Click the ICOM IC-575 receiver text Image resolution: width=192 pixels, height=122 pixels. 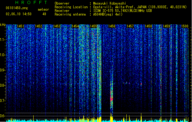point(122,11)
